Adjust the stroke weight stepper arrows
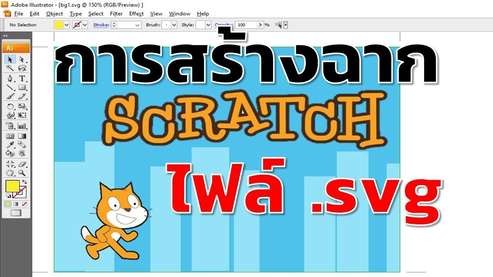The height and width of the screenshot is (277, 493). click(x=114, y=25)
